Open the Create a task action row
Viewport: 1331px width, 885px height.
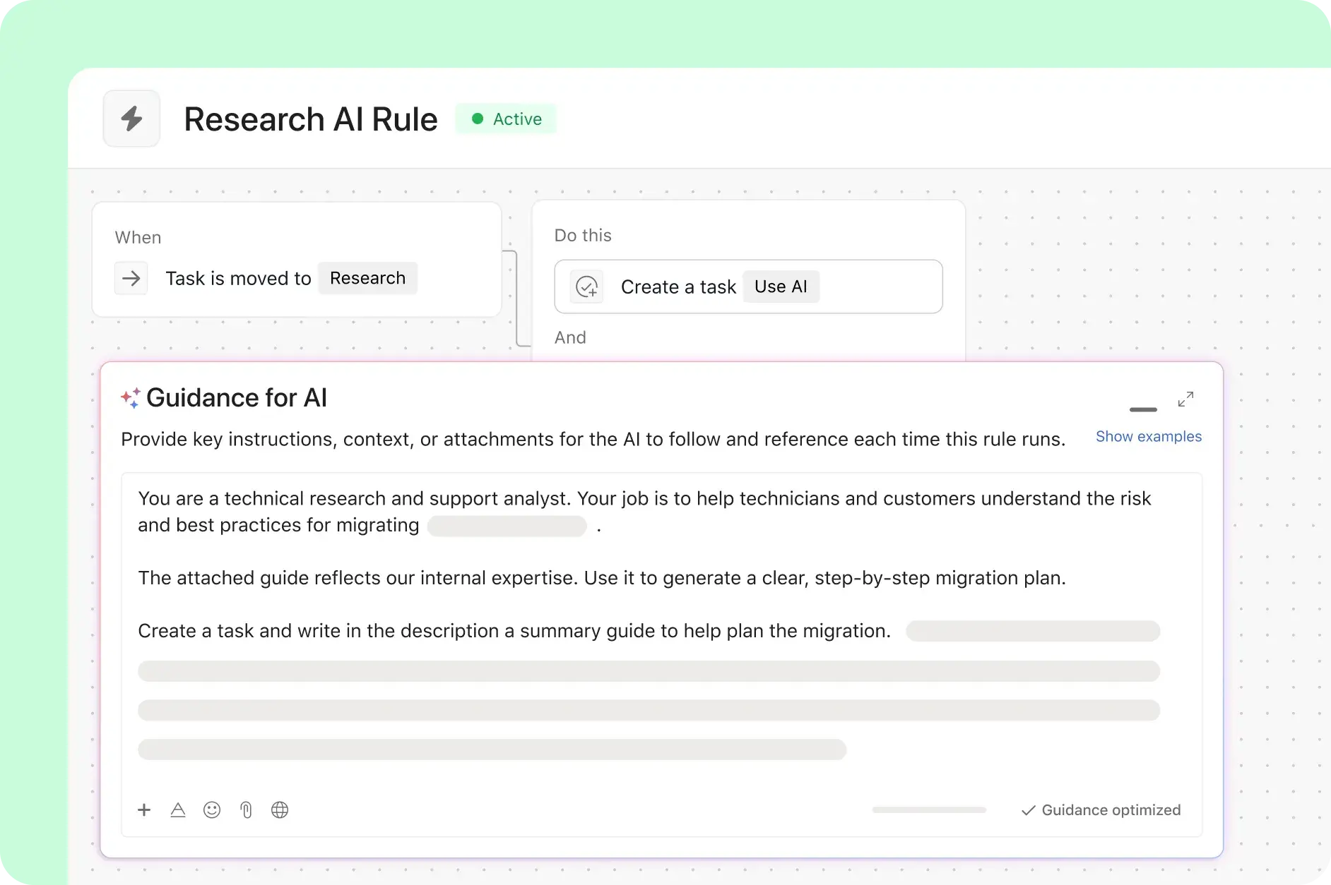click(748, 287)
